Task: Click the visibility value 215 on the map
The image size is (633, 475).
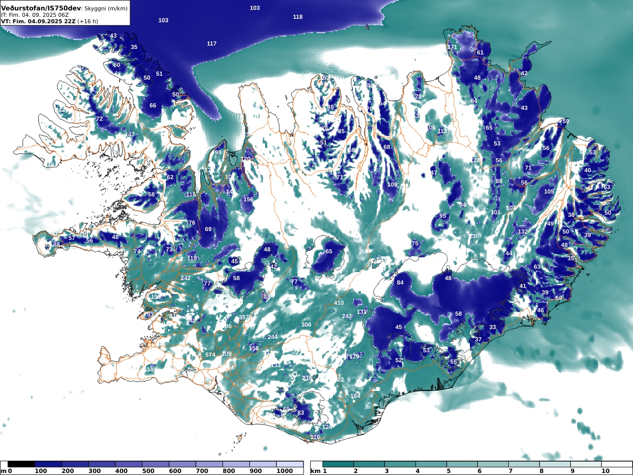Action: tap(307, 378)
